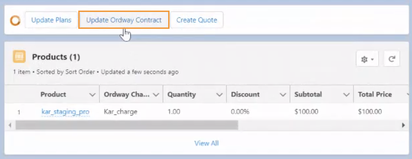Click the View All link
The height and width of the screenshot is (159, 412).
point(206,143)
